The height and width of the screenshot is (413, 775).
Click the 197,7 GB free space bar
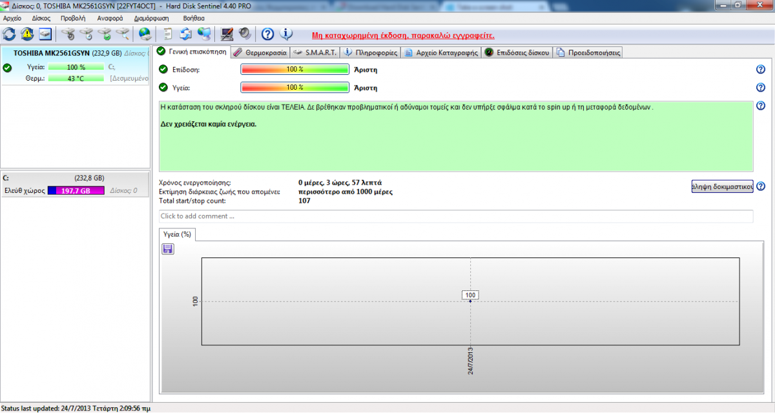point(76,191)
